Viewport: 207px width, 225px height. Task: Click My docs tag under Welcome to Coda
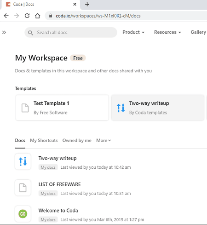48,219
